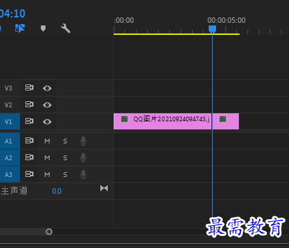Screen dimensions: 289x248
Task: Toggle sync lock for track V1
Action: click(x=29, y=121)
